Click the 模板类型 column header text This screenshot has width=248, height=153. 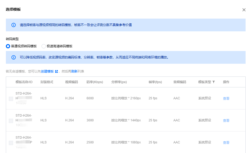click(205, 82)
